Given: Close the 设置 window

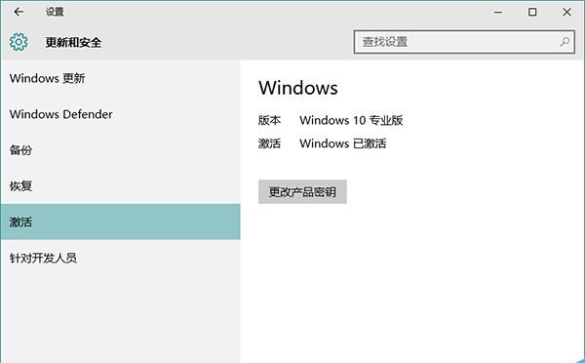Looking at the screenshot, I should point(566,12).
